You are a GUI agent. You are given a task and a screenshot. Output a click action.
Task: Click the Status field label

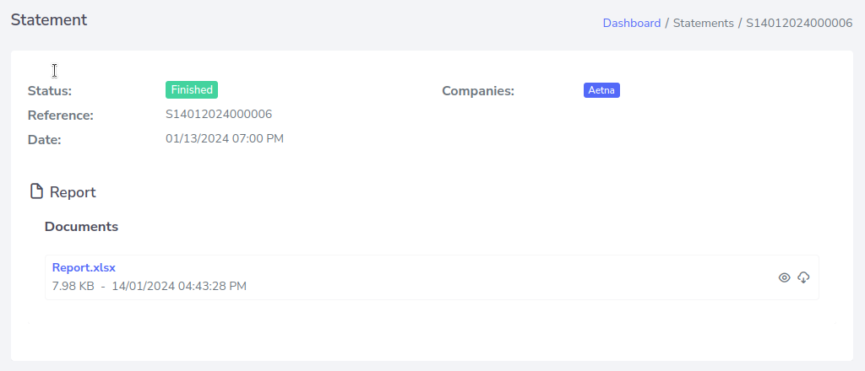(x=50, y=90)
